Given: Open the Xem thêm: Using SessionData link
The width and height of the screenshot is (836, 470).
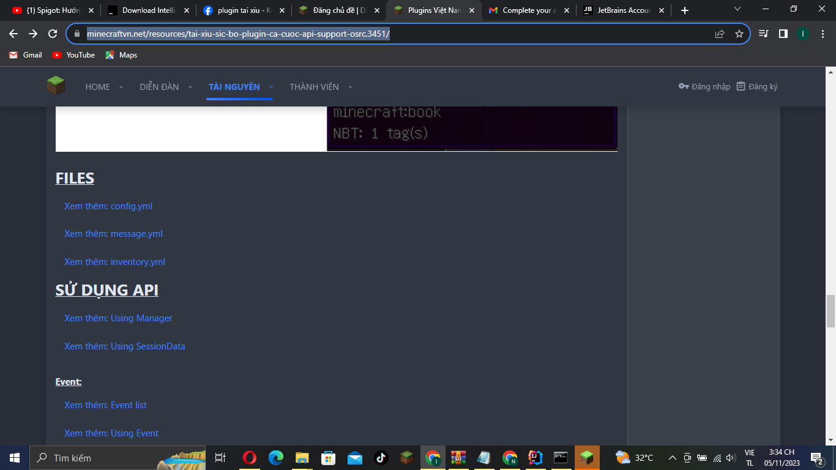Looking at the screenshot, I should click(125, 346).
